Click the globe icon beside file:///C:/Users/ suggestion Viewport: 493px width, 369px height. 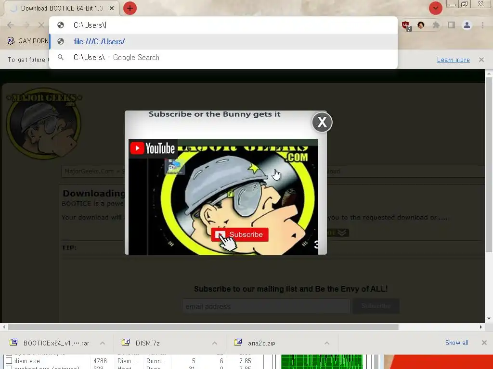pyautogui.click(x=61, y=41)
